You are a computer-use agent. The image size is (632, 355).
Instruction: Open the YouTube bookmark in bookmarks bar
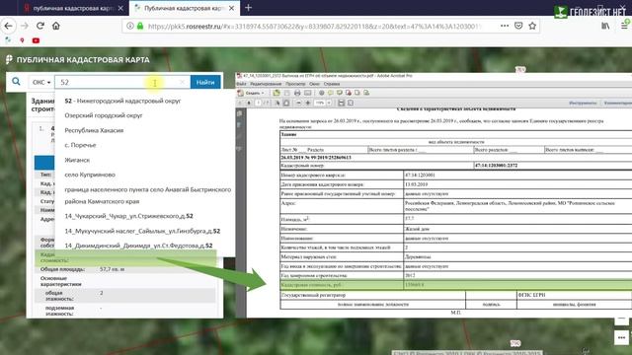click(36, 40)
